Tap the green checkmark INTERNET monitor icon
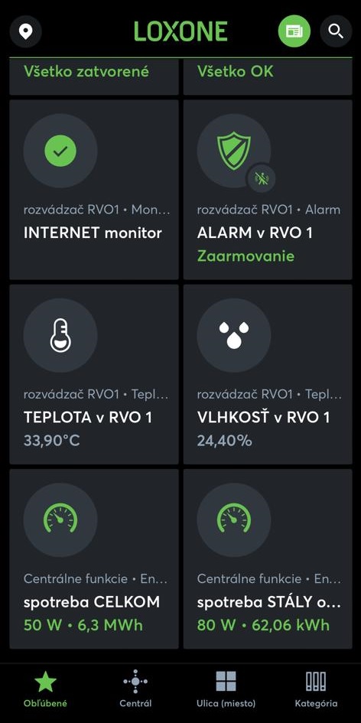Screen dimensions: 361x723 point(60,151)
